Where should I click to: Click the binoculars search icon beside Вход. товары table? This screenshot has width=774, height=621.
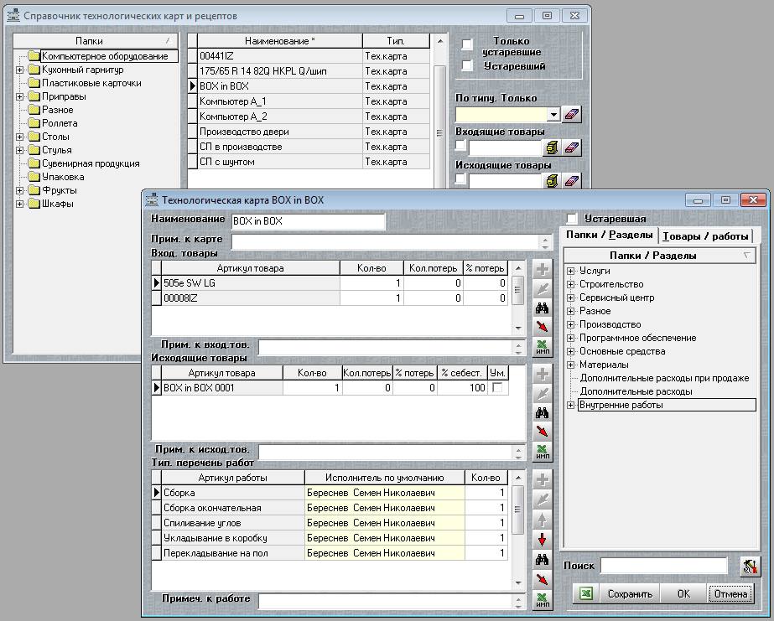pyautogui.click(x=542, y=308)
